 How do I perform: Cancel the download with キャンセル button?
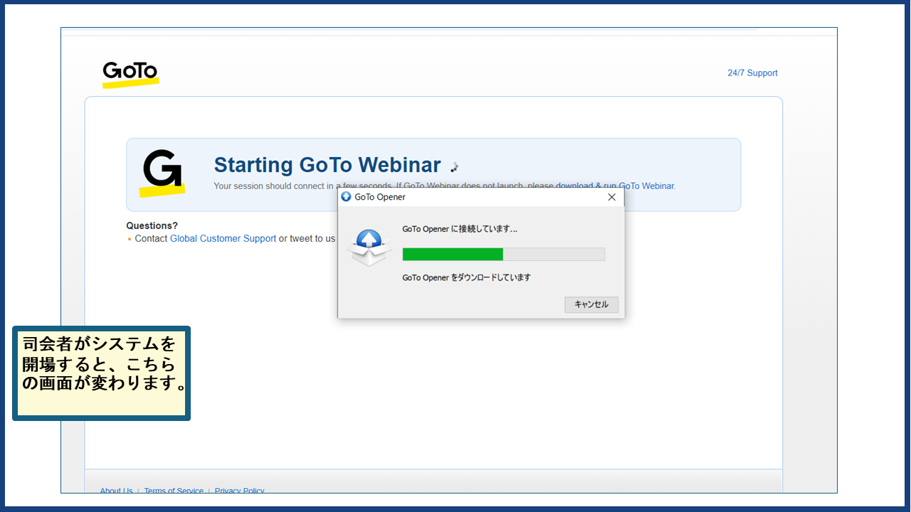(591, 304)
